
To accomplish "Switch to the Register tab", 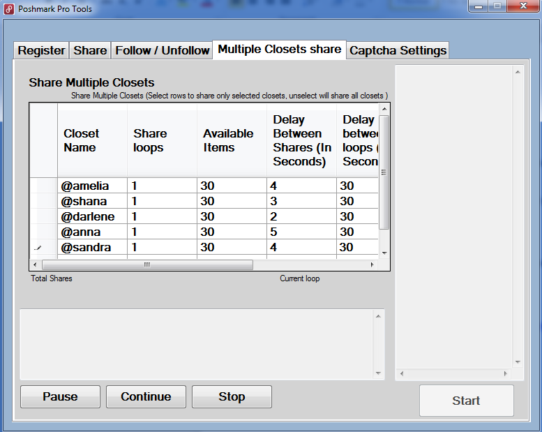I will click(x=41, y=50).
